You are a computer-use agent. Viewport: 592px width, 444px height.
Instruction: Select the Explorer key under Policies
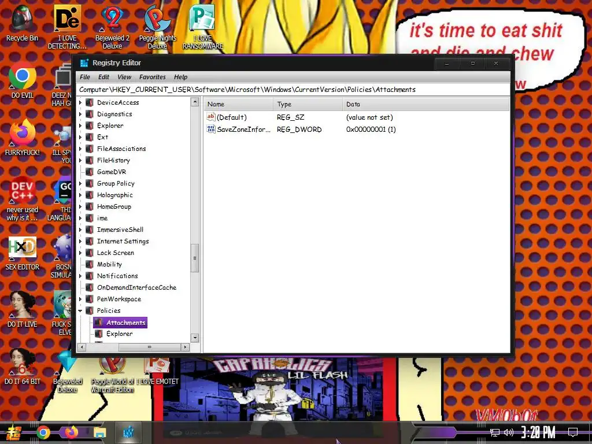119,334
